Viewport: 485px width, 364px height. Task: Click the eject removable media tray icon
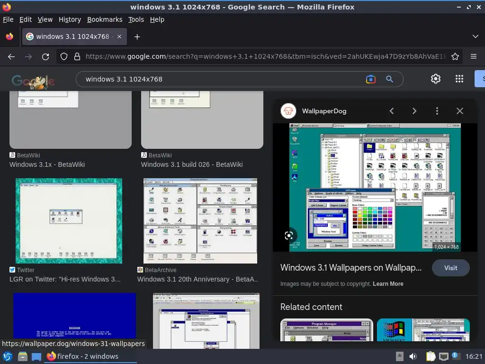(399, 356)
